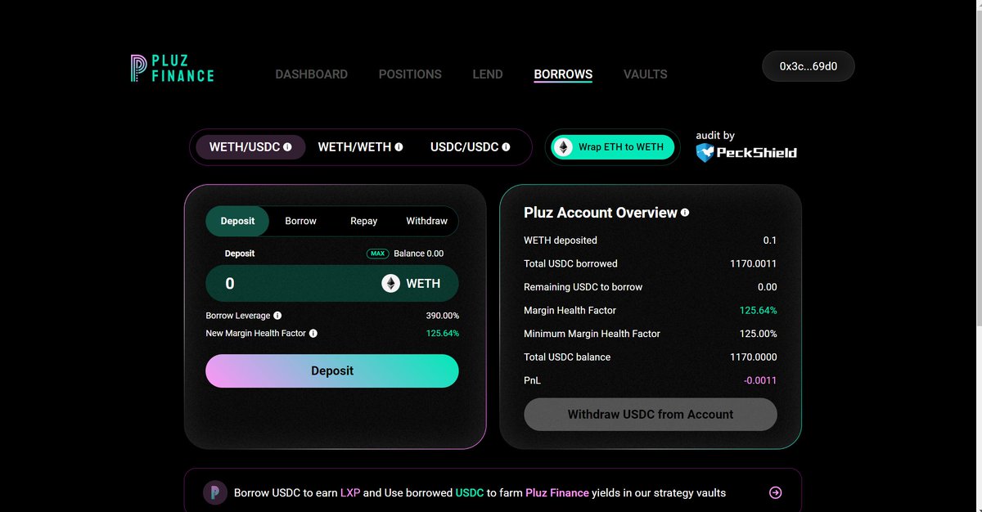Click the Borrow Leverage 390.00% value
The width and height of the screenshot is (982, 512).
443,316
